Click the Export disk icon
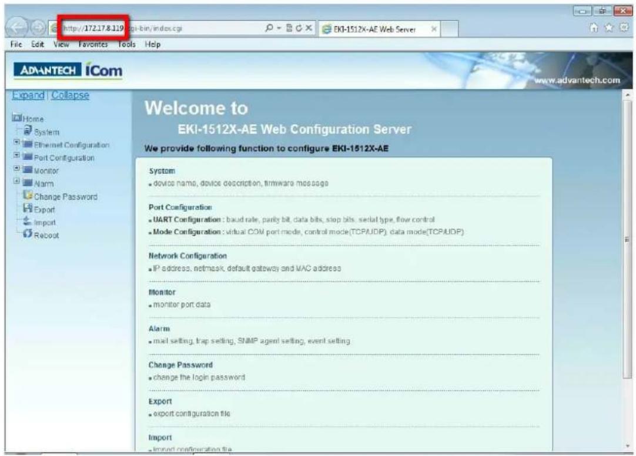636x456 pixels. [x=28, y=209]
